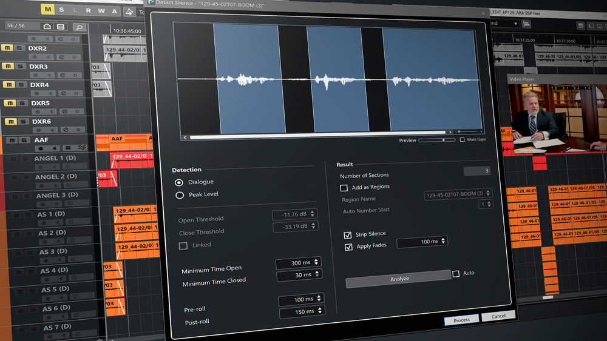Click the Analyze button
The height and width of the screenshot is (341, 607).
pos(398,279)
